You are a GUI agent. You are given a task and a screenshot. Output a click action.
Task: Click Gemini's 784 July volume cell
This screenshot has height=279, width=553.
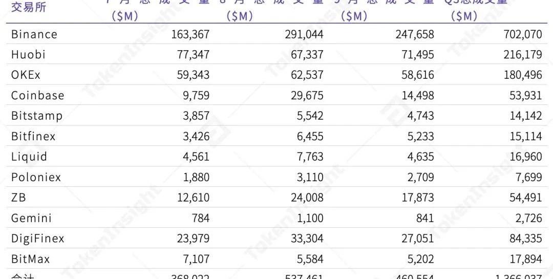click(201, 218)
